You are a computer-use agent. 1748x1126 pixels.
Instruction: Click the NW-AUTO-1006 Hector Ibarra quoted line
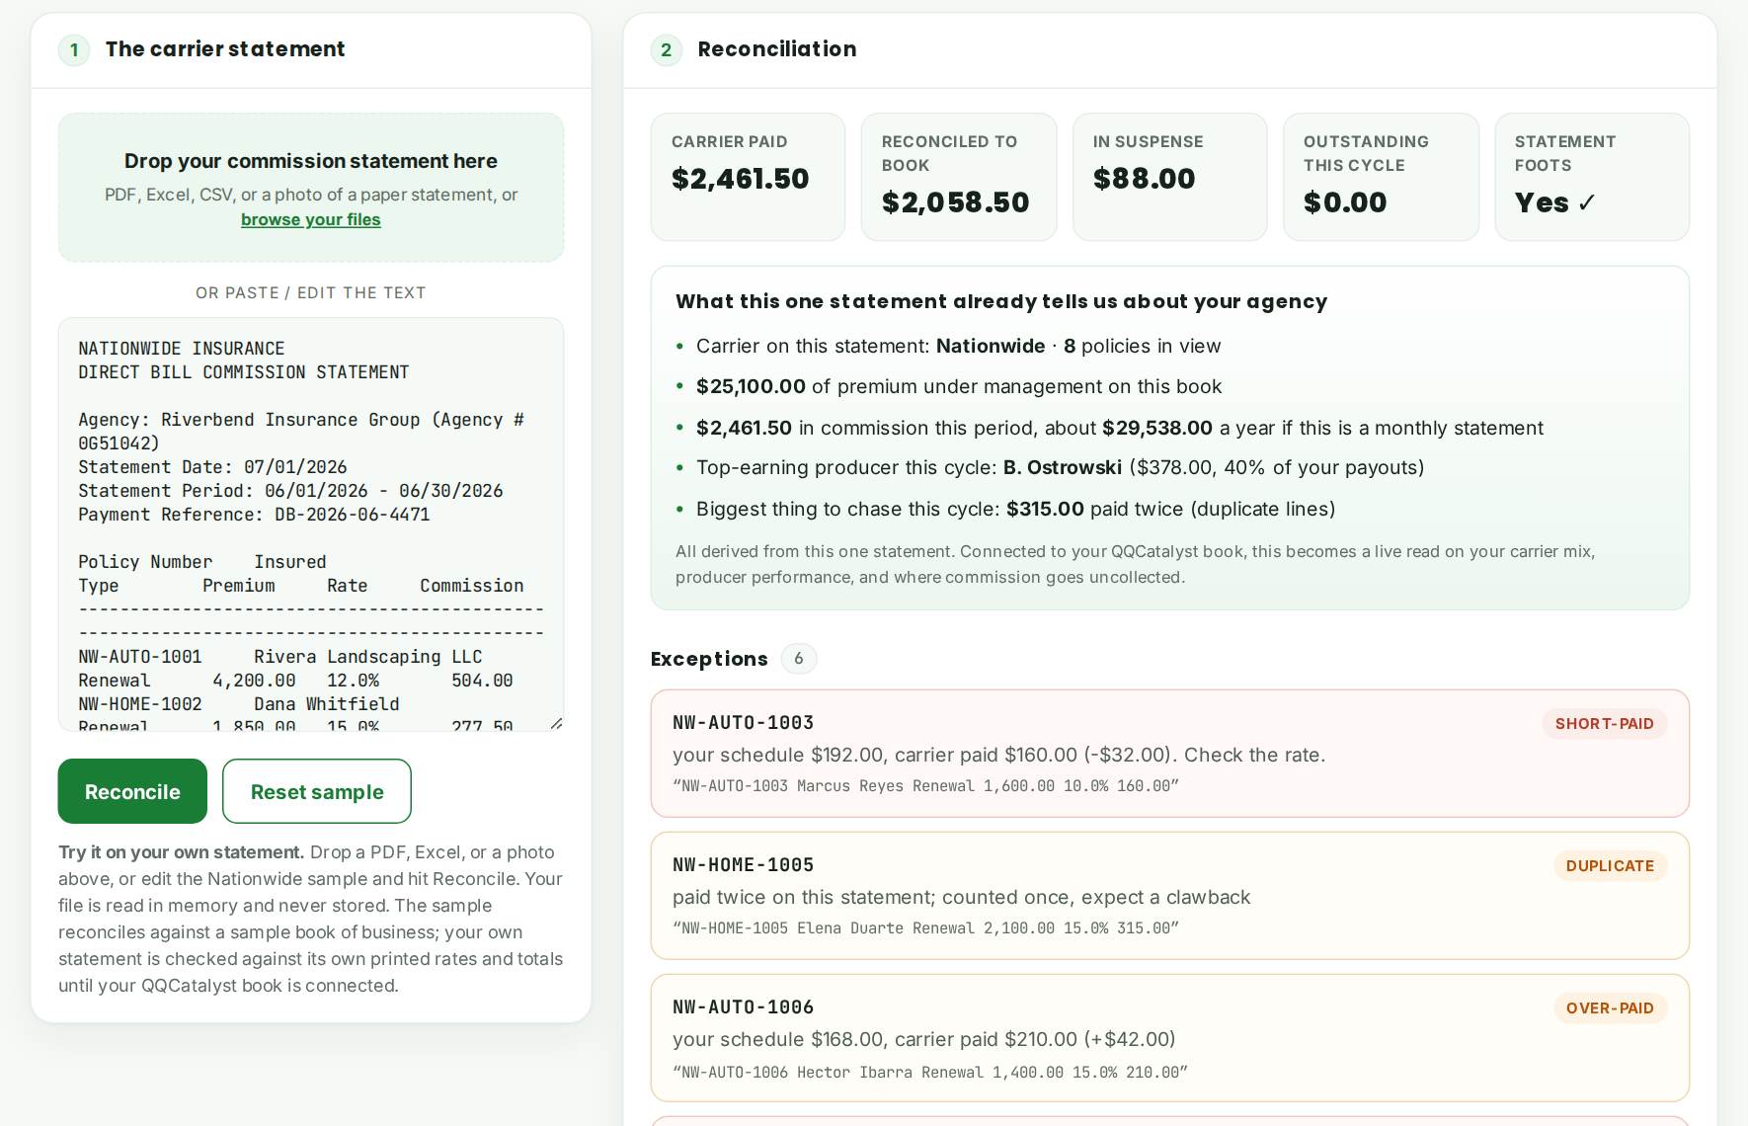coord(930,1073)
